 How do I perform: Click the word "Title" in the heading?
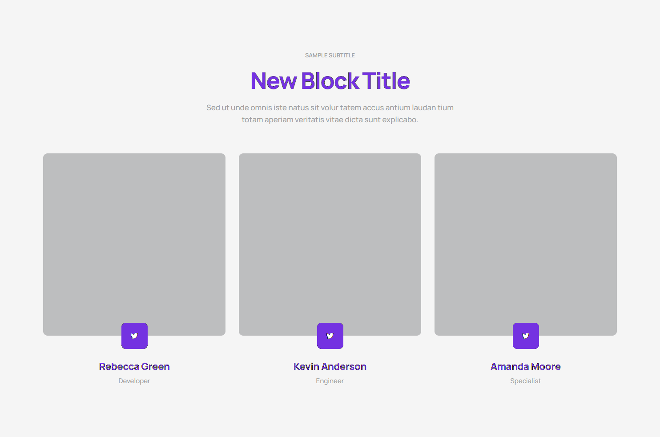click(x=386, y=81)
